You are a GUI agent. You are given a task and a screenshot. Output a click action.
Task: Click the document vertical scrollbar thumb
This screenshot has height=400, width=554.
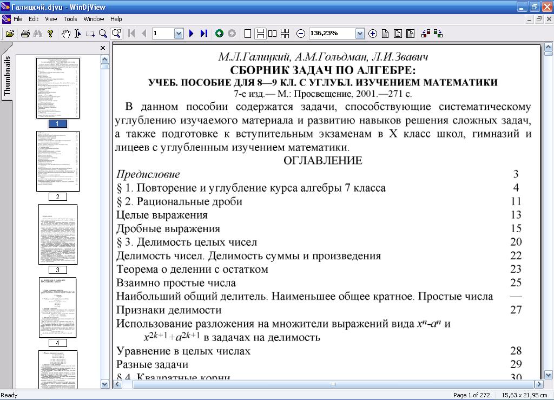click(549, 54)
